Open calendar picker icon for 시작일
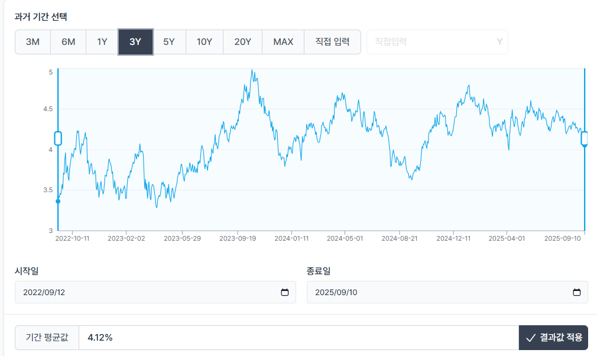Viewport: 597px width, 356px height. (x=285, y=292)
